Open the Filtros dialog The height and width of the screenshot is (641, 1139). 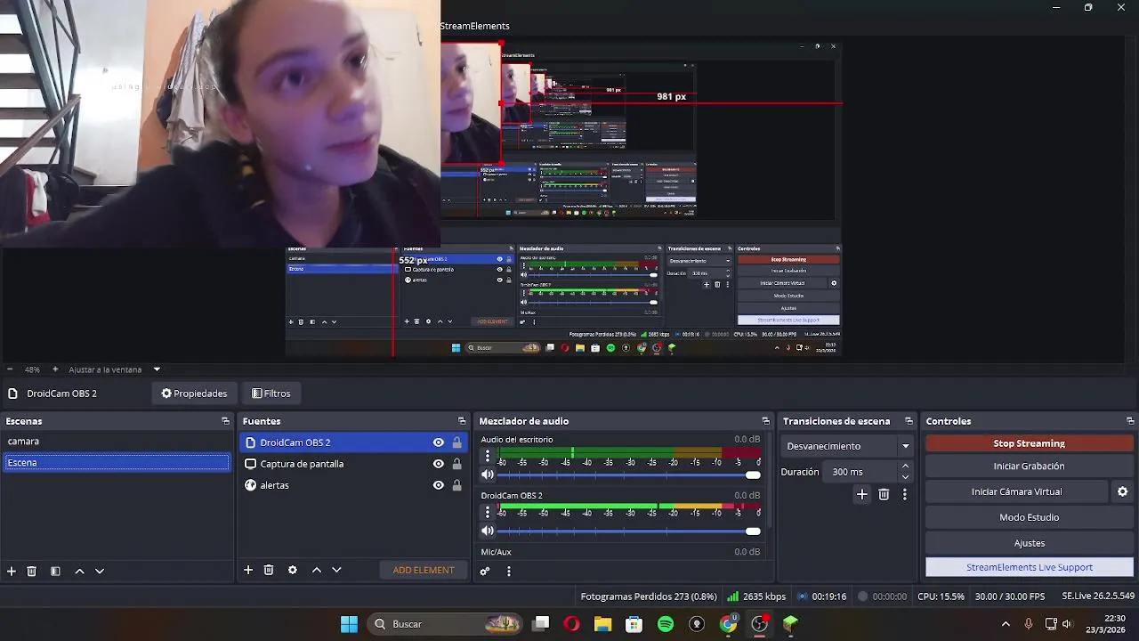pyautogui.click(x=271, y=394)
